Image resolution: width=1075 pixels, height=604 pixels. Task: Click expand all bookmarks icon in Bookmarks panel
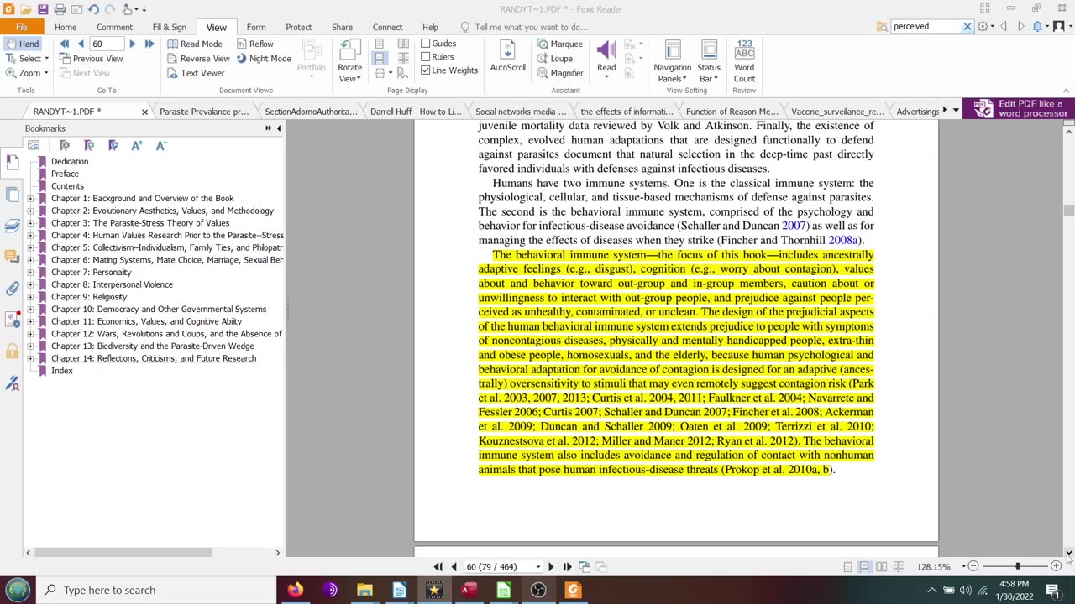tap(34, 145)
